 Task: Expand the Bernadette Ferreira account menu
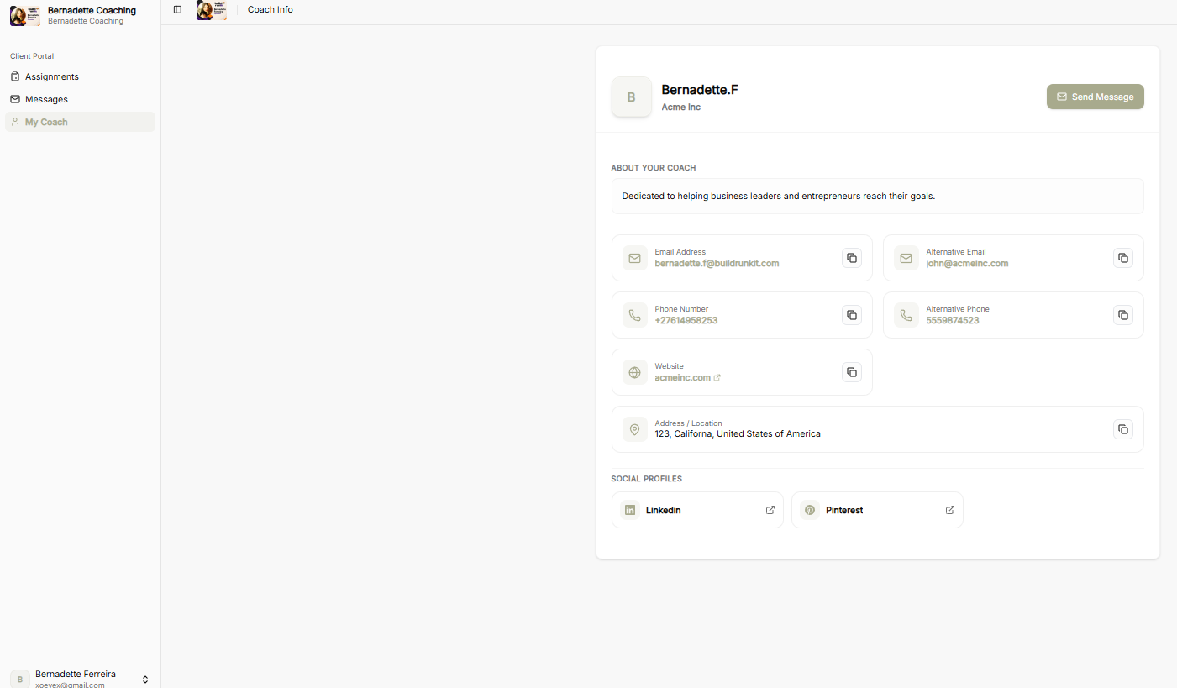[81, 679]
